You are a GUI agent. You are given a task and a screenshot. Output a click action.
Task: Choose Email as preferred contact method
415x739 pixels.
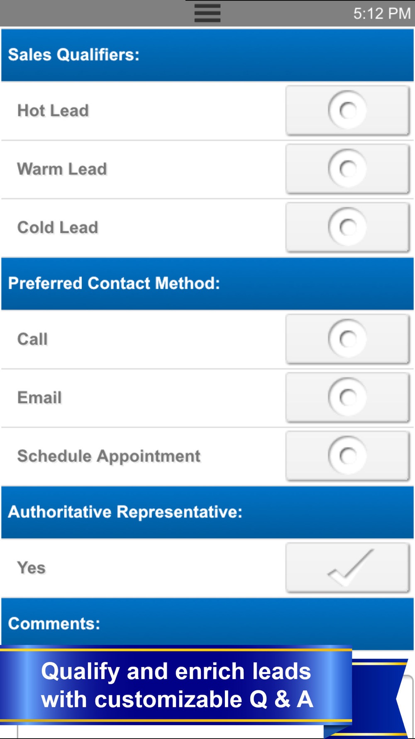click(347, 397)
